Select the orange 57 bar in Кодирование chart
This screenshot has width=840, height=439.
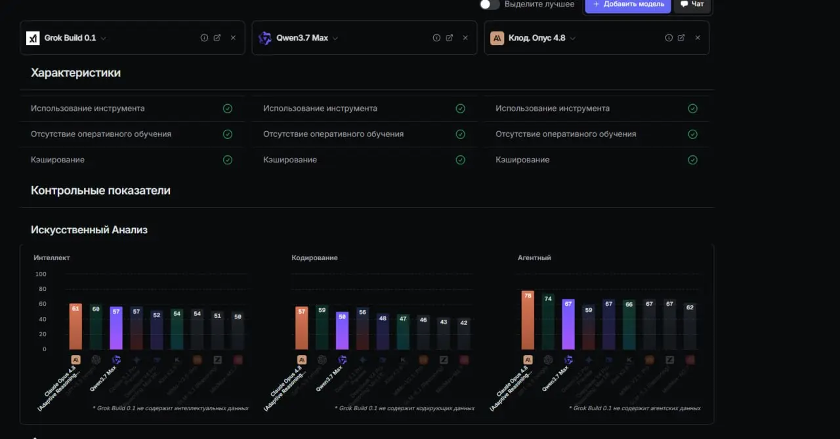[x=301, y=328]
